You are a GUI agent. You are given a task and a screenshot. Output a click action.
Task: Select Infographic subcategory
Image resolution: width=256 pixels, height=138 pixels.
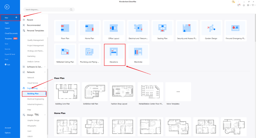point(32,126)
